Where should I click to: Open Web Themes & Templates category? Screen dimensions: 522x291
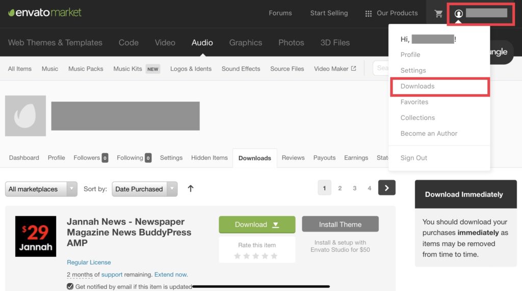tap(55, 43)
